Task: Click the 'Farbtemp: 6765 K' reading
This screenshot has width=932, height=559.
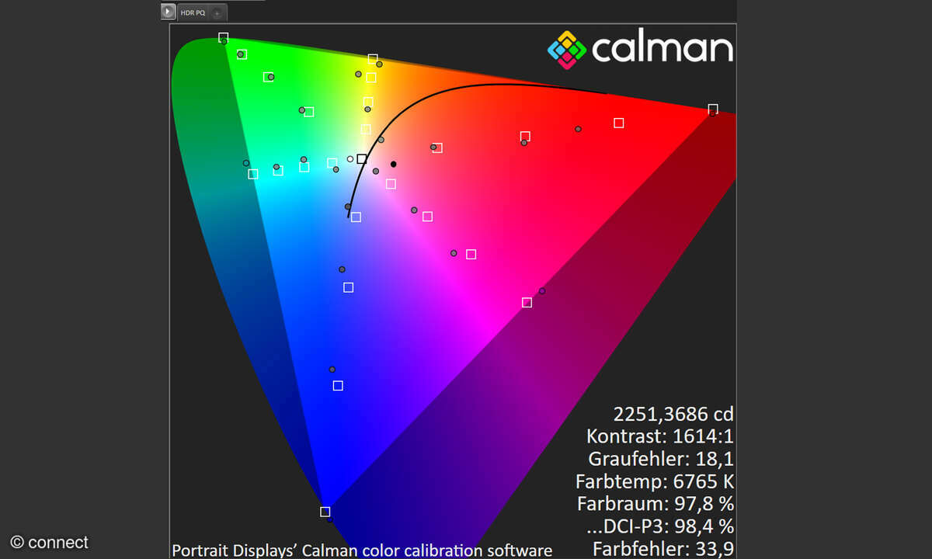Action: click(x=655, y=482)
